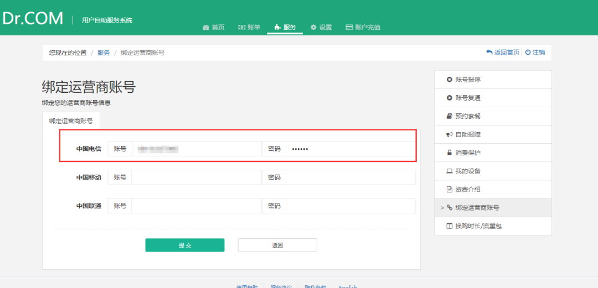Open 账号报停 in the sidebar
Viewport: 598px width, 288px height.
coord(467,80)
